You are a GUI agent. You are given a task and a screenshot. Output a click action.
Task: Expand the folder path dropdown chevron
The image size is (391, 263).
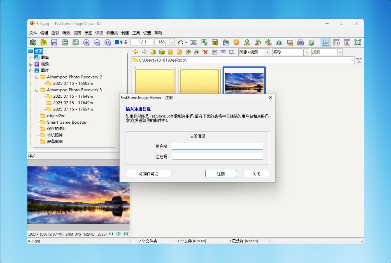tap(352, 60)
